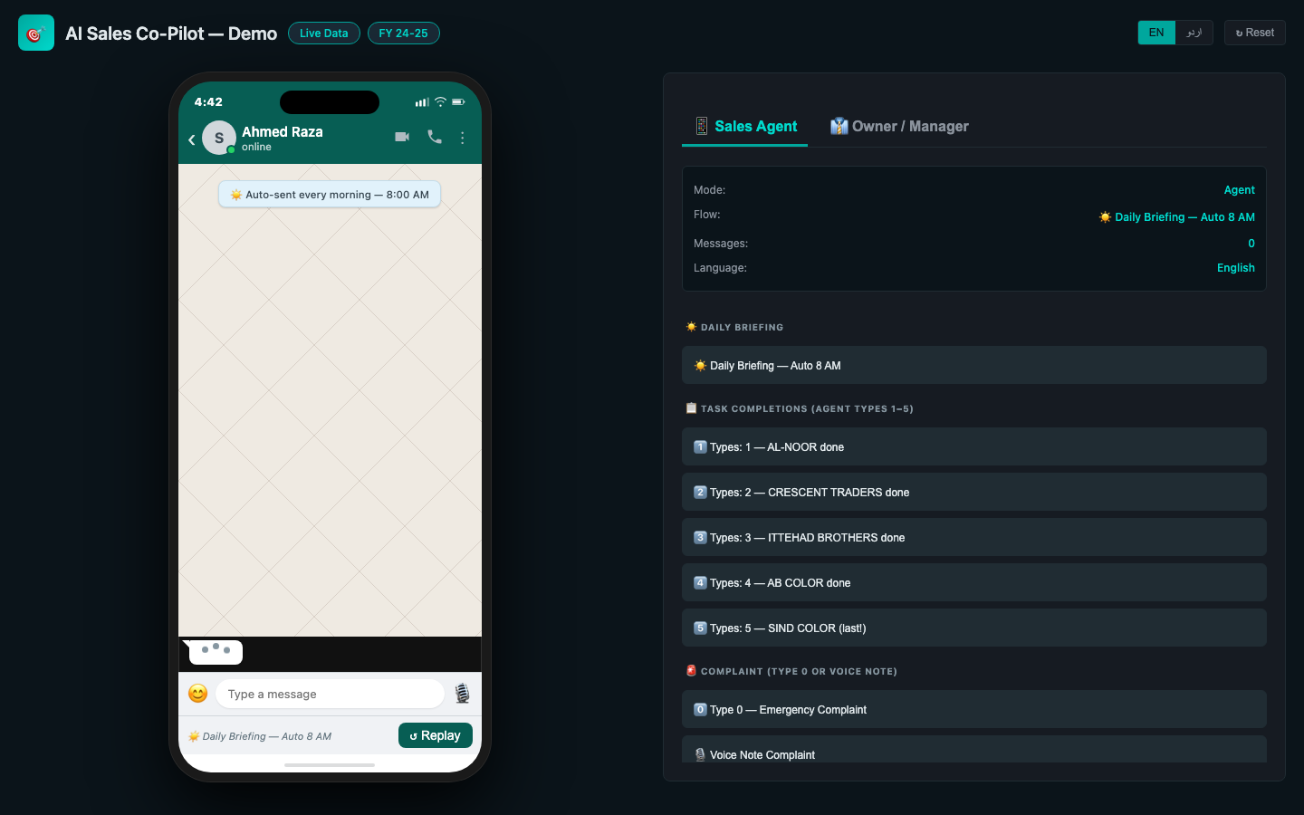Click the AI Sales Co-Pilot — Demo title
Image resolution: width=1304 pixels, height=815 pixels.
[x=171, y=34]
